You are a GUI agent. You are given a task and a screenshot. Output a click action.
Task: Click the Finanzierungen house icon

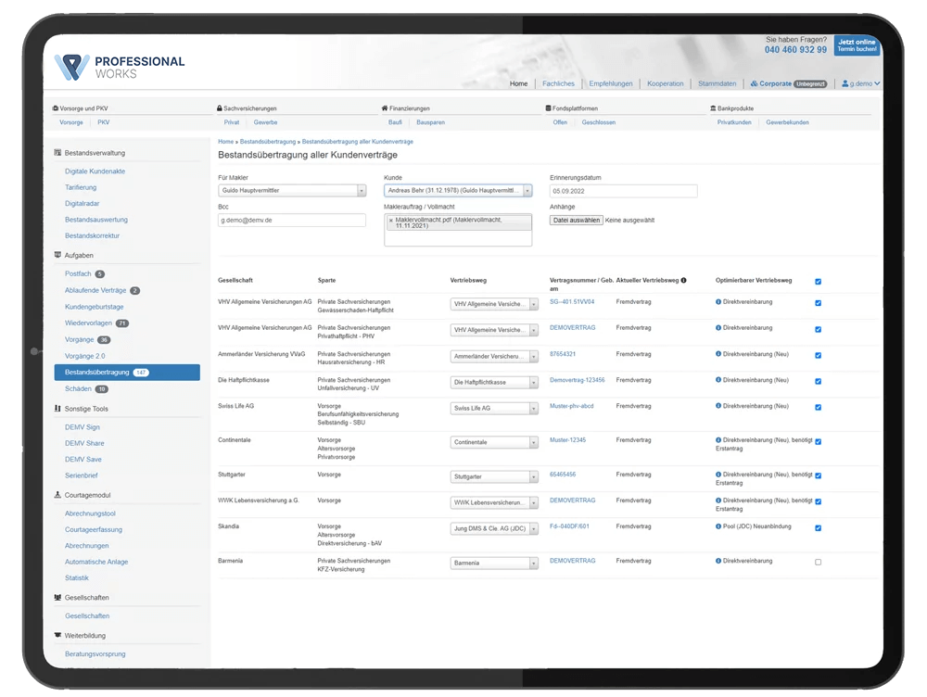[385, 108]
